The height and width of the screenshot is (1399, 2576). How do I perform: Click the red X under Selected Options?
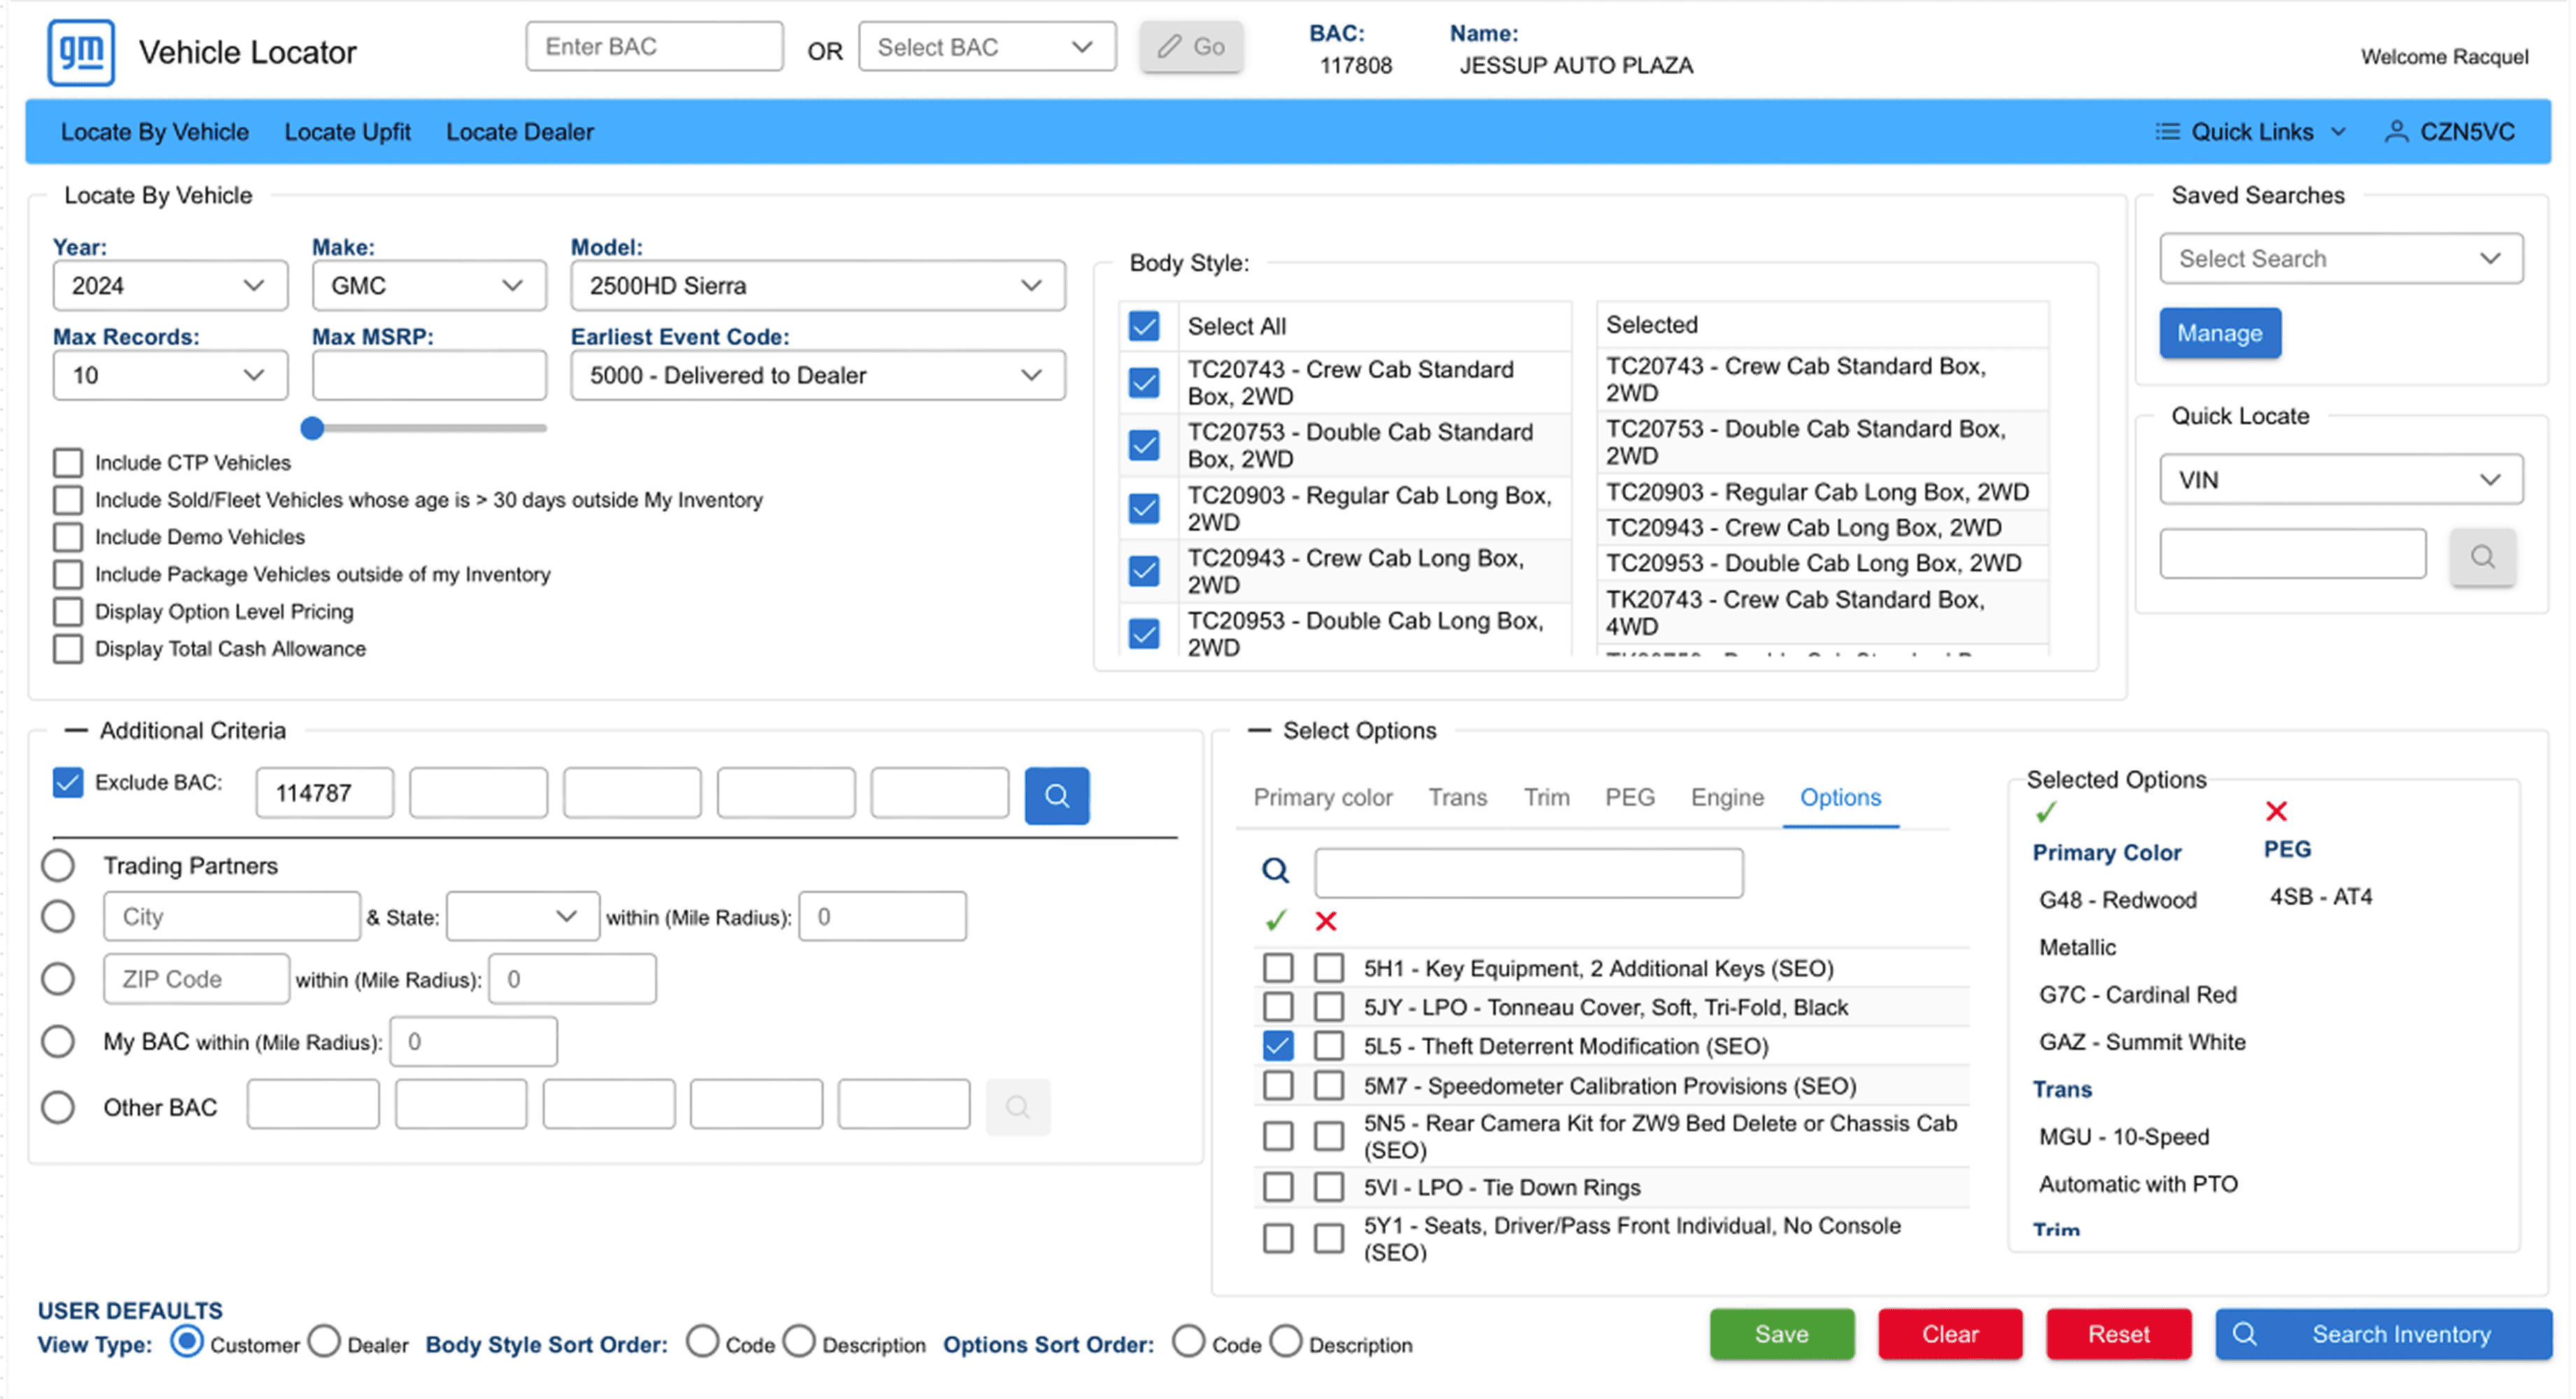[2276, 811]
